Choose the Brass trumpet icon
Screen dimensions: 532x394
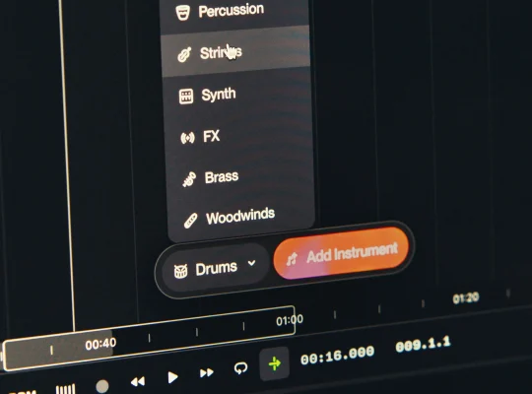[x=189, y=179]
